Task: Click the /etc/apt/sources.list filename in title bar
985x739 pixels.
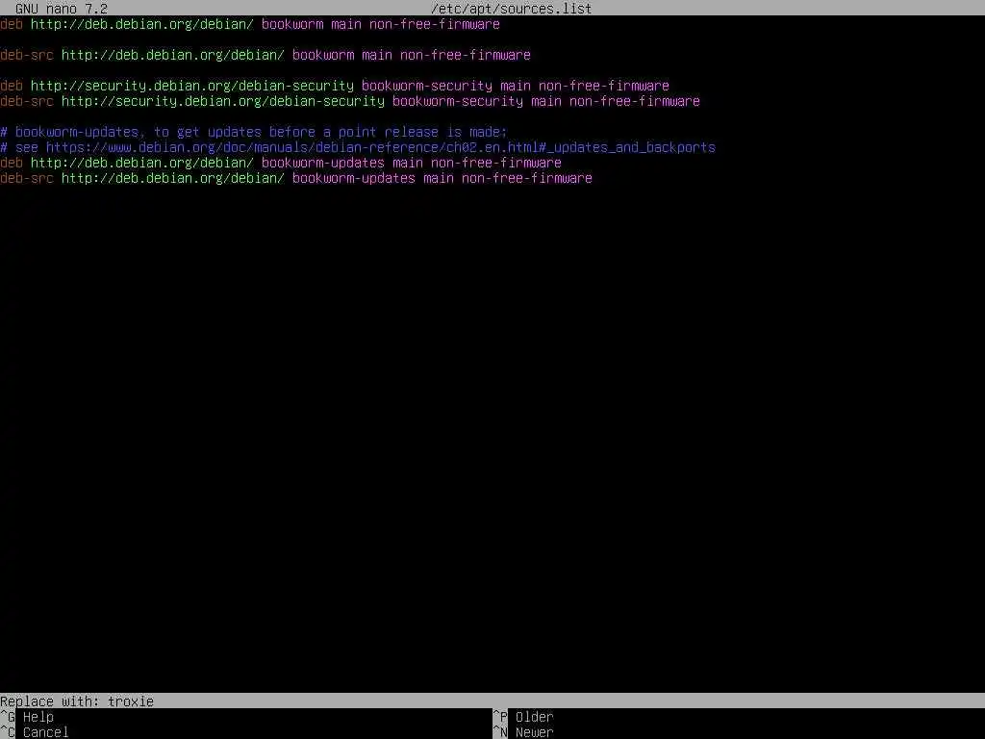Action: [x=512, y=8]
